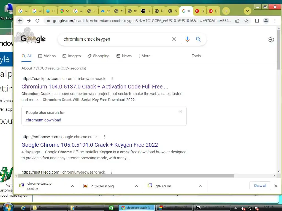Open the search Tools options
Viewport: 282px width, 211px height.
click(x=196, y=56)
